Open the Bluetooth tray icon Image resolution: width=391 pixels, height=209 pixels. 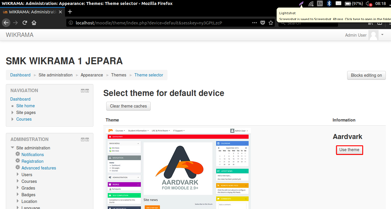[x=329, y=3]
